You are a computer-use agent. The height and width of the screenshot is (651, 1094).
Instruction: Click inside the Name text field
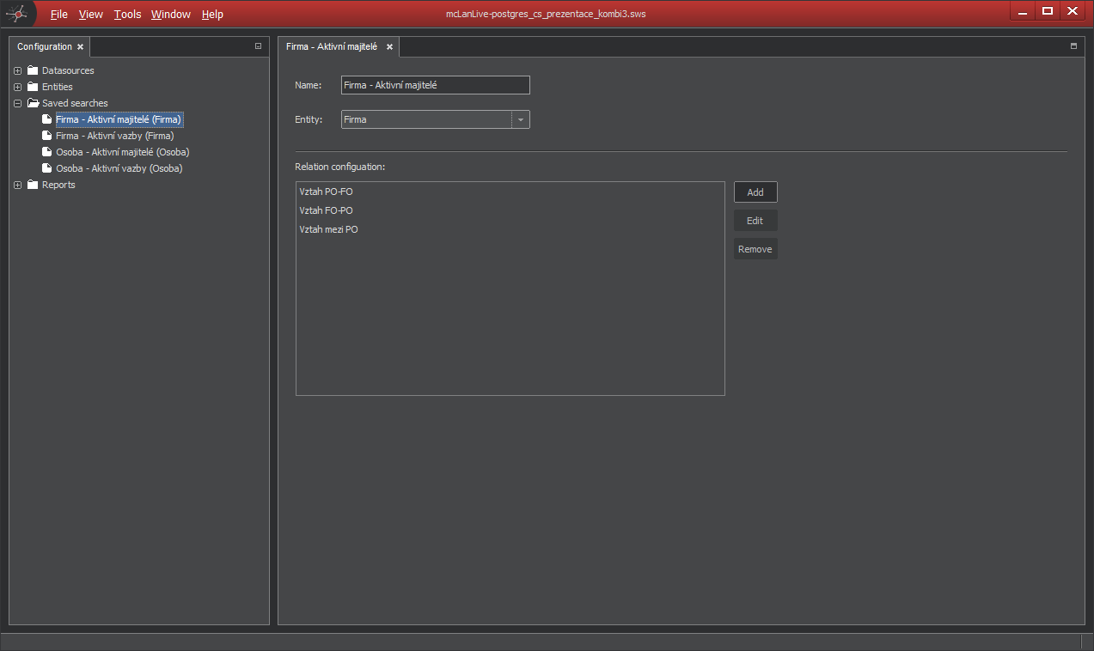click(x=435, y=85)
